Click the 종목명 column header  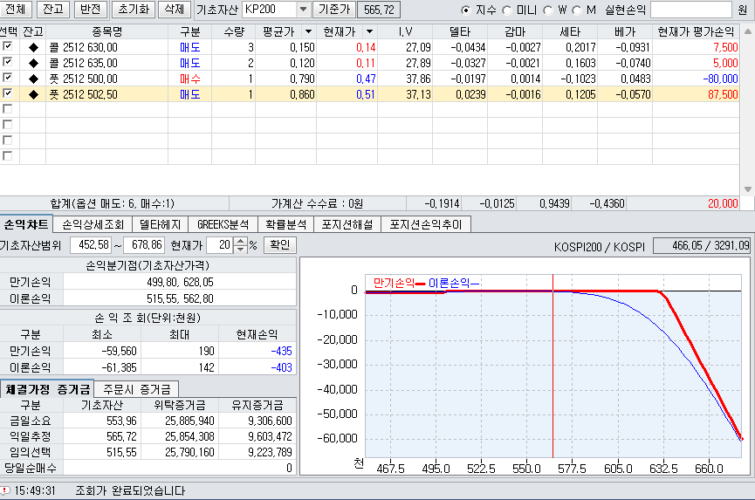(x=106, y=31)
